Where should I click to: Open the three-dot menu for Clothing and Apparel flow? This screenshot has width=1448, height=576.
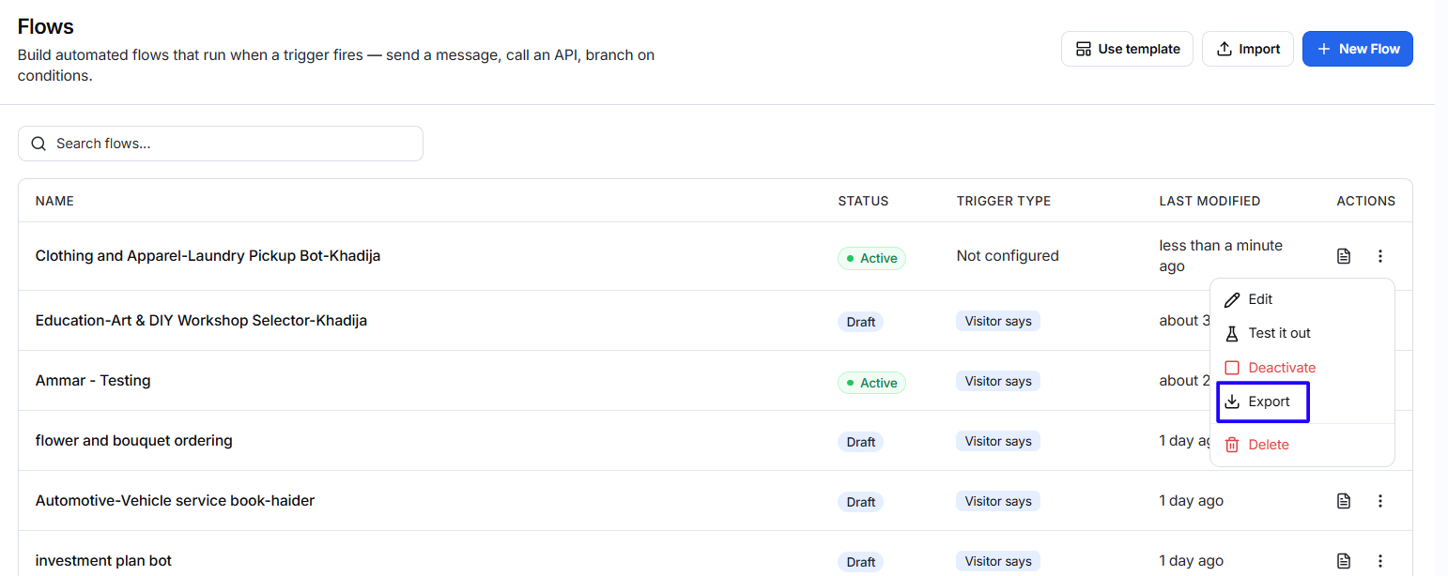coord(1380,256)
